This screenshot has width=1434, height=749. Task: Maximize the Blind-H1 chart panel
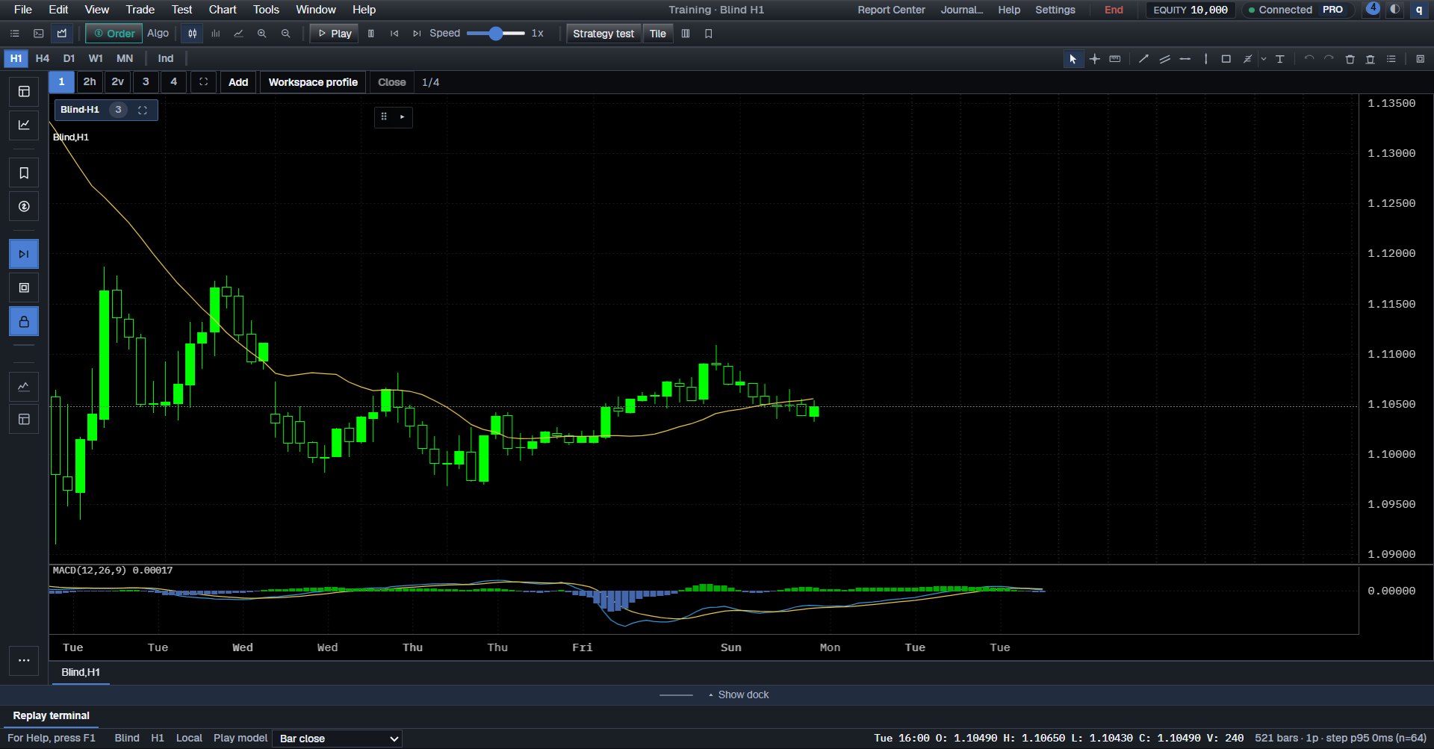coord(143,110)
